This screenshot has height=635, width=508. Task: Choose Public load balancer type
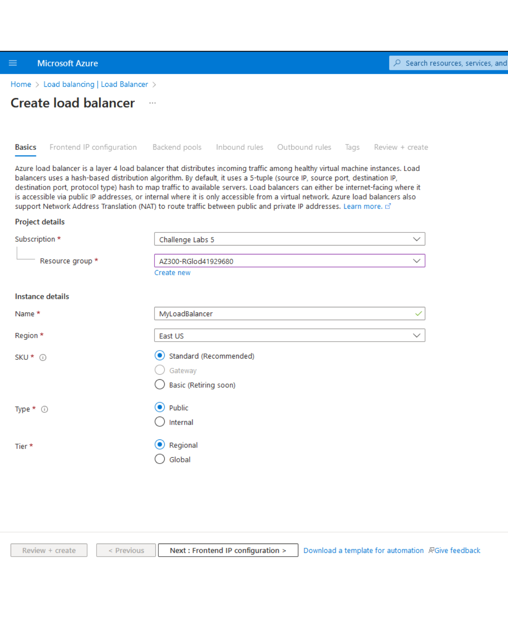(x=160, y=407)
